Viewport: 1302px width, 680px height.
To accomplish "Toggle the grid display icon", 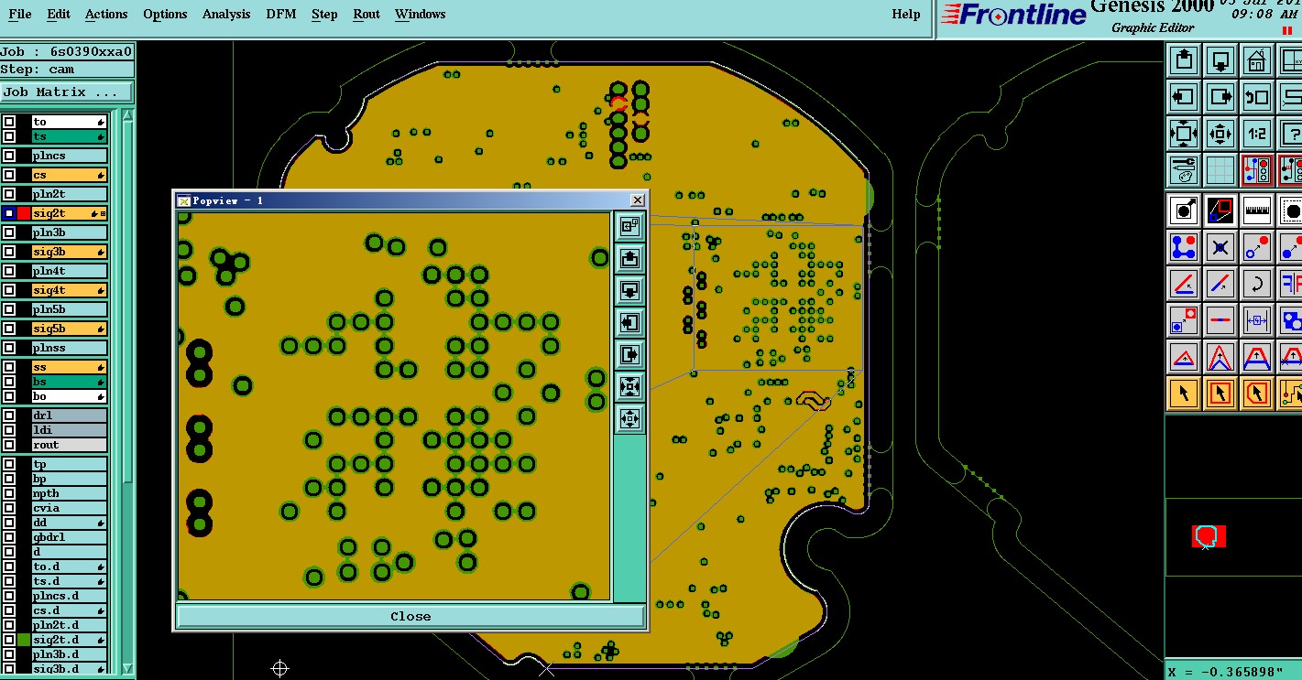I will [1220, 169].
